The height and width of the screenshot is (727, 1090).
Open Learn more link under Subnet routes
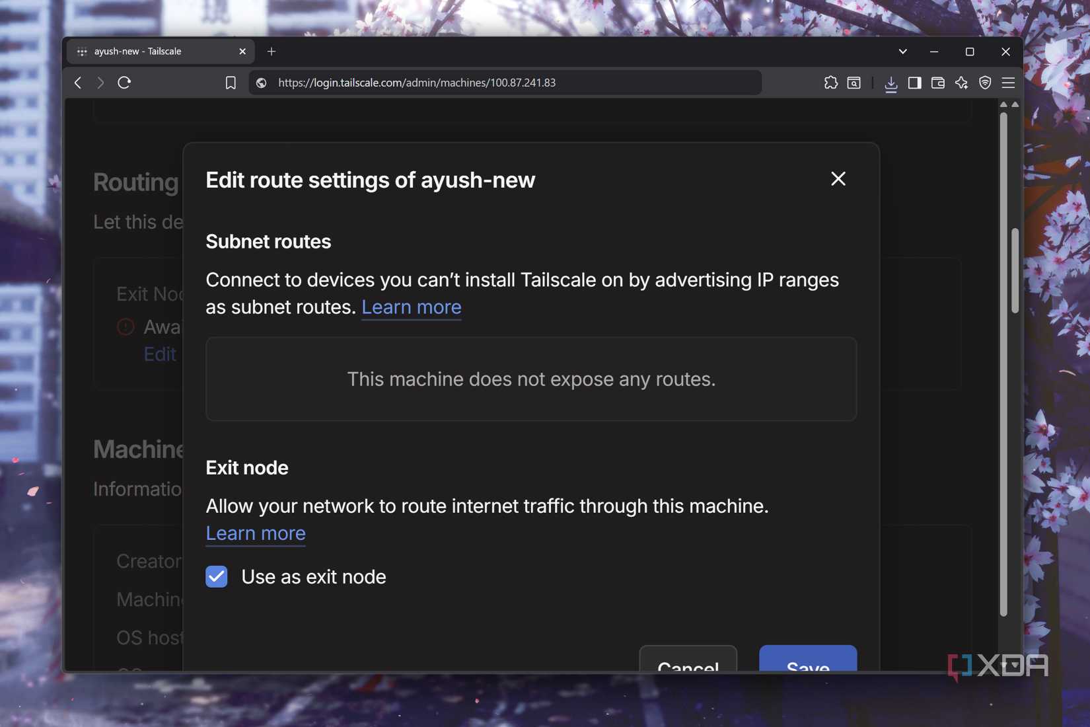tap(412, 307)
